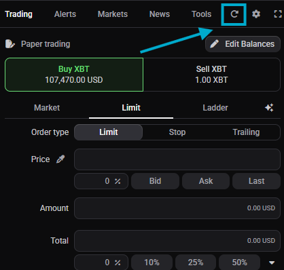
Task: Click Edit Balances button
Action: 243,44
